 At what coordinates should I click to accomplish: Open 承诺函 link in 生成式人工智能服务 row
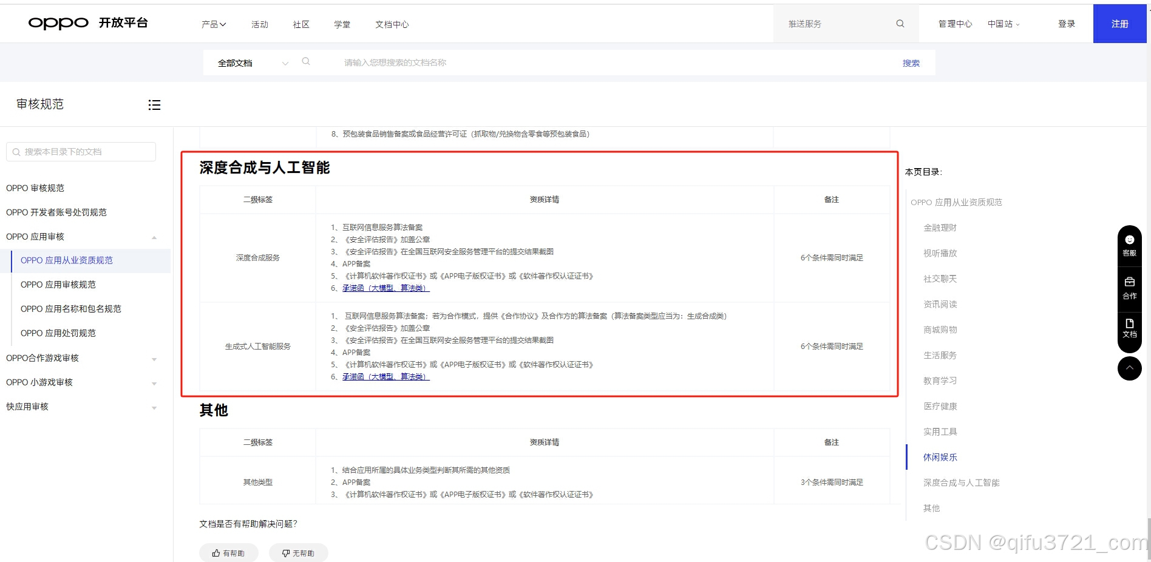(x=385, y=377)
